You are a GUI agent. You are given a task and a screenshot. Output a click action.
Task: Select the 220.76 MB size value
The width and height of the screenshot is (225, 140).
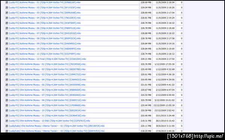(146, 64)
